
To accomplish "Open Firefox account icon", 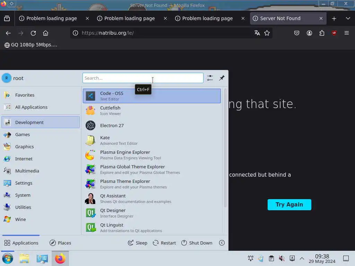I will pyautogui.click(x=309, y=33).
